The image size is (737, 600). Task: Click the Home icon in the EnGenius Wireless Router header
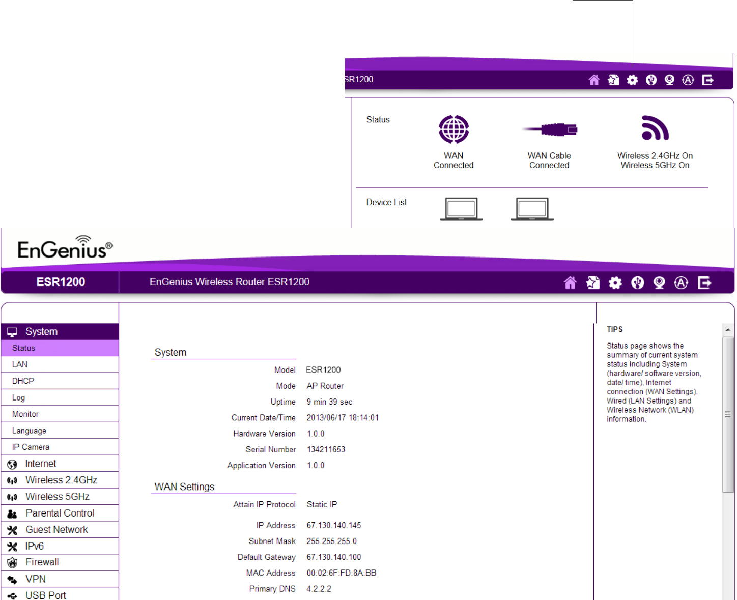[570, 282]
